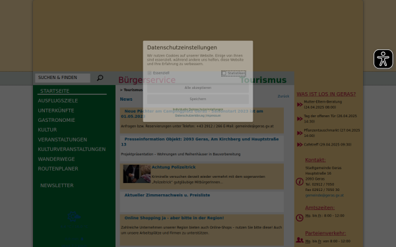396x247 pixels.
Task: Open WAS IST LOS IN GERAS heading link
Action: [x=326, y=94]
